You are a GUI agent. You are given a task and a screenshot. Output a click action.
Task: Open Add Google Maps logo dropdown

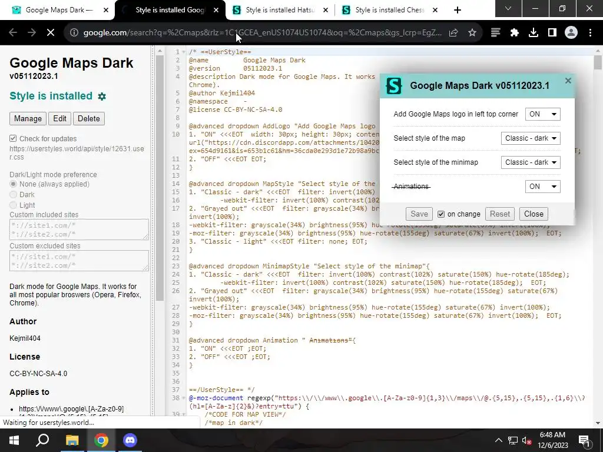coord(542,114)
